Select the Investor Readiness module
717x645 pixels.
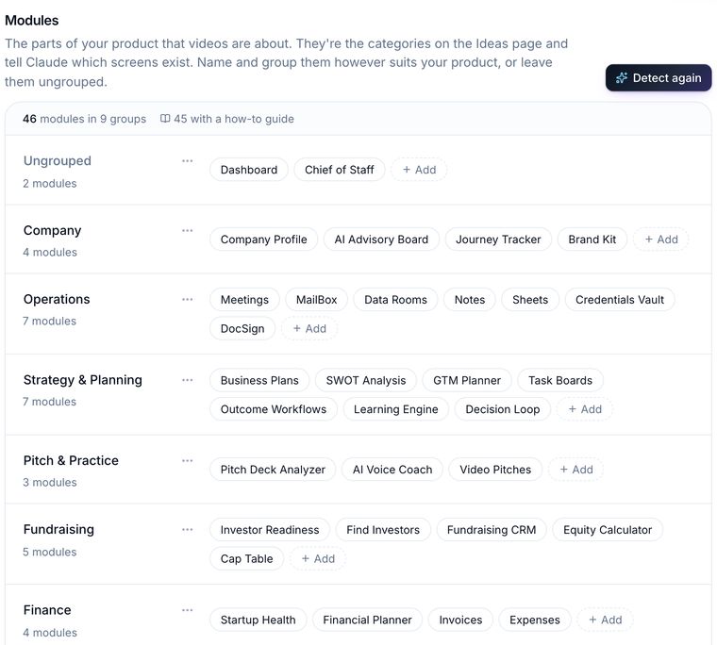pyautogui.click(x=270, y=529)
